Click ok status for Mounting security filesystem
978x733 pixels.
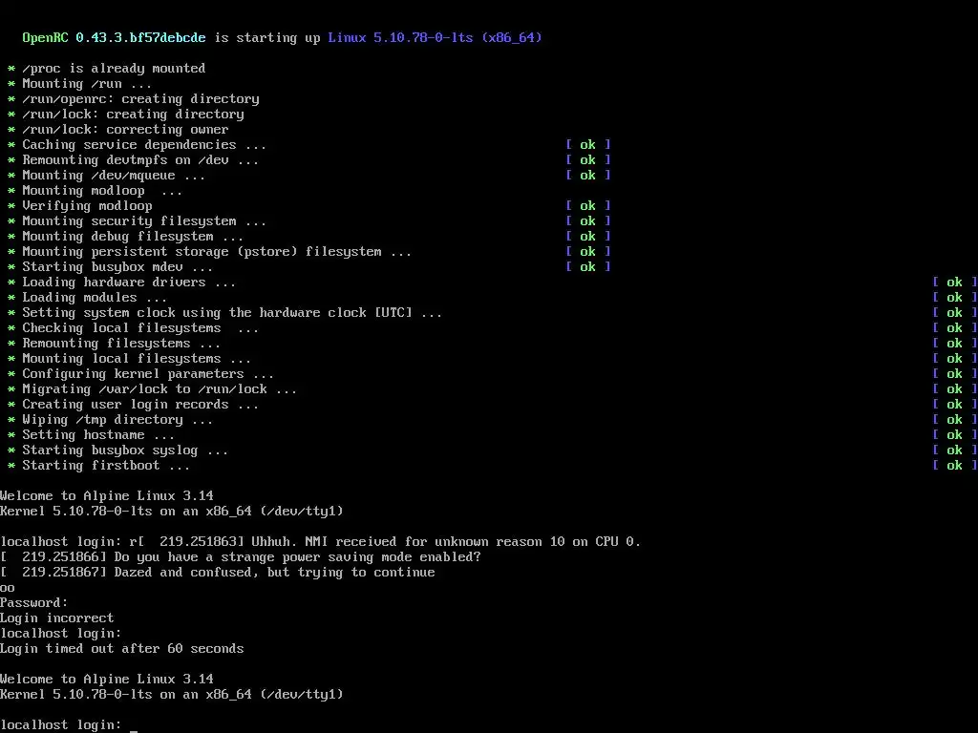[587, 220]
